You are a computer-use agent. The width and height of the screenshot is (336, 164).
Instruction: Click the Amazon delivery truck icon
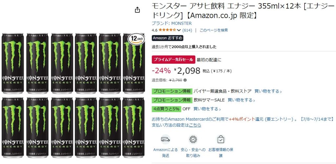point(165,140)
